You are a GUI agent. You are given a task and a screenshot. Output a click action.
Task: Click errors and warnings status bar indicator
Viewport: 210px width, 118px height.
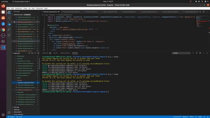point(19,117)
